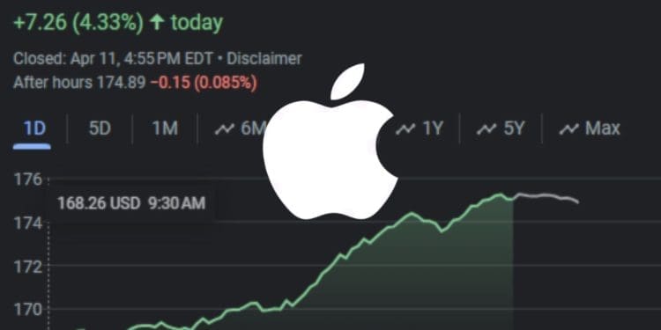This screenshot has width=661, height=330.
Task: Click the 176 y-axis label
Action: point(28,180)
